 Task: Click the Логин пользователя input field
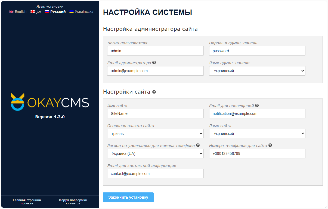155,51
